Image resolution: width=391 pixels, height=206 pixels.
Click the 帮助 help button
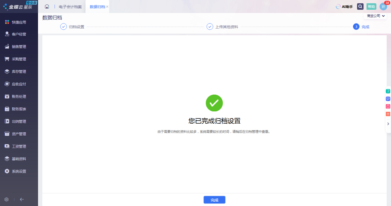pos(371,7)
